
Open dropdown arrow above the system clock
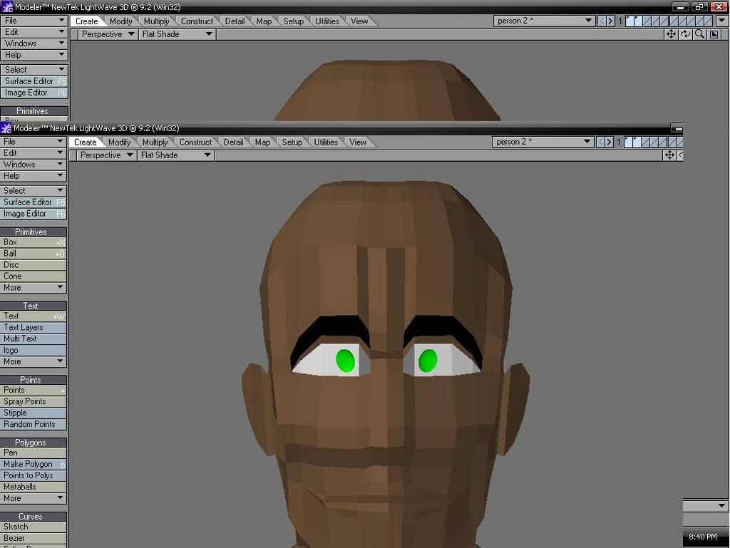[721, 505]
